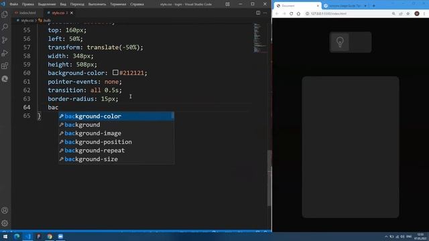Image resolution: width=429 pixels, height=241 pixels.
Task: Open Windows Start menu
Action: [5, 236]
